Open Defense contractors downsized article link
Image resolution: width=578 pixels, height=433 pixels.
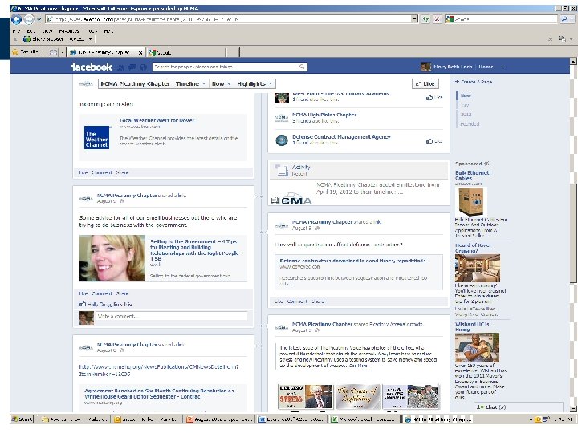click(x=352, y=261)
